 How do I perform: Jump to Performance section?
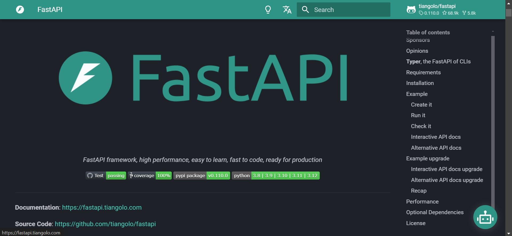coord(422,202)
